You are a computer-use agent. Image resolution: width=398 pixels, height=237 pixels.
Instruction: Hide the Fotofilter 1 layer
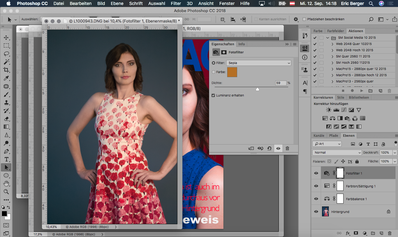coord(316,173)
